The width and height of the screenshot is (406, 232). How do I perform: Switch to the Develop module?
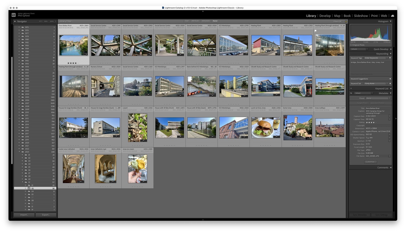(x=325, y=16)
